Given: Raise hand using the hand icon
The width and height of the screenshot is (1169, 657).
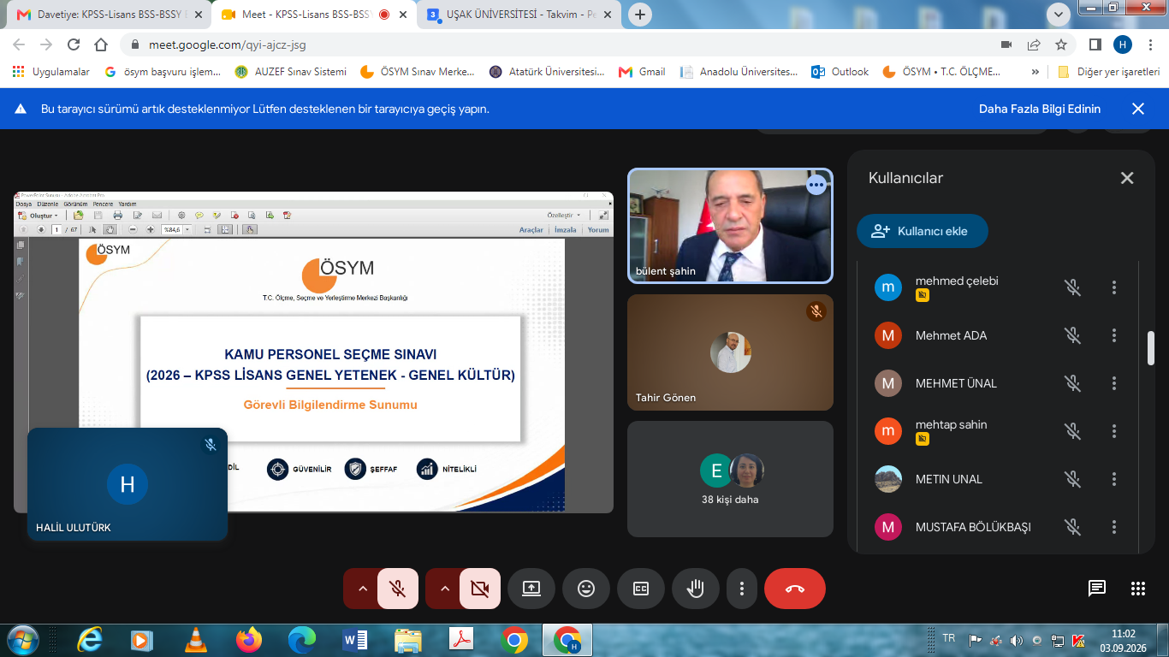Looking at the screenshot, I should [696, 589].
